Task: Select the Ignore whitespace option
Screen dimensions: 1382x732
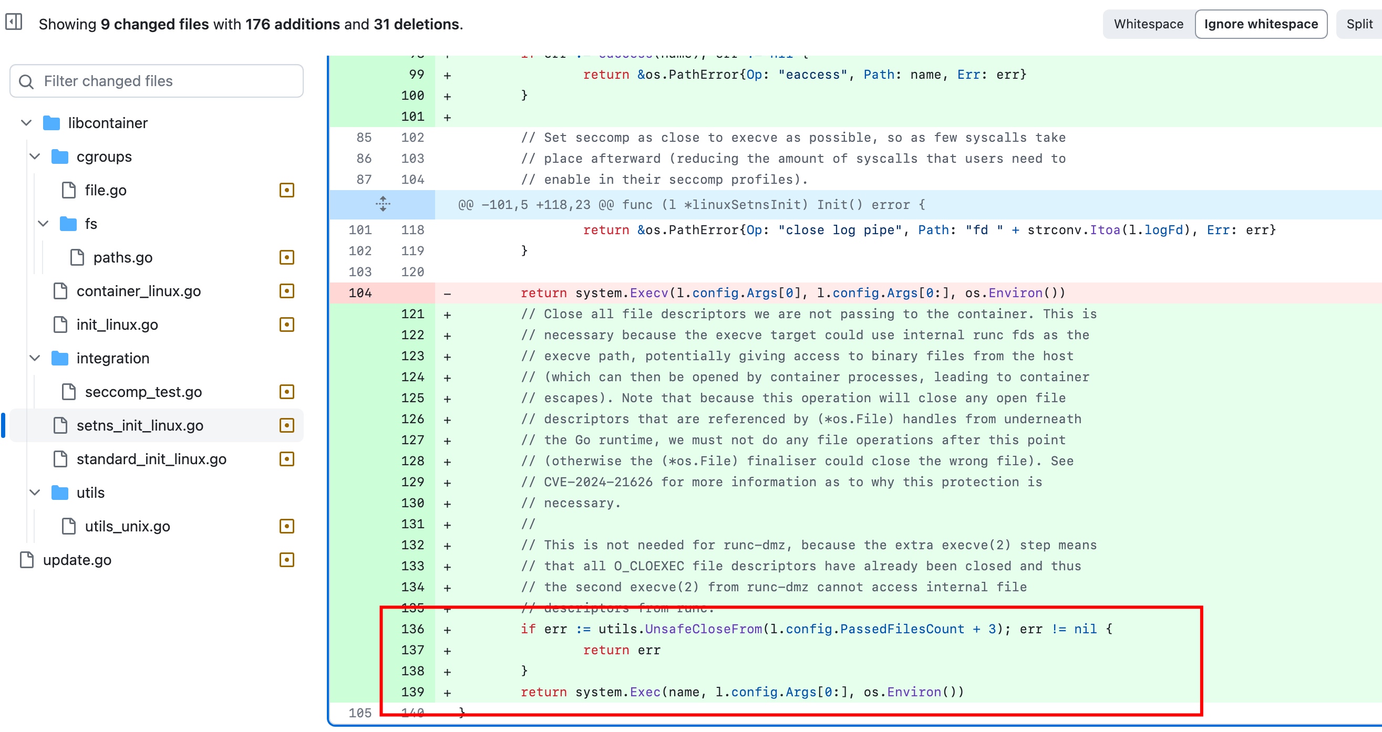Action: [1261, 24]
